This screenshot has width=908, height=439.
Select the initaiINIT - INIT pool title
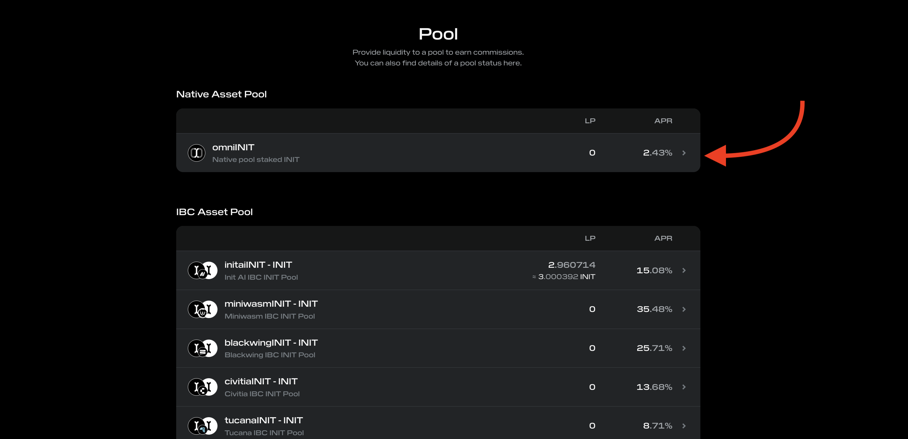coord(258,265)
